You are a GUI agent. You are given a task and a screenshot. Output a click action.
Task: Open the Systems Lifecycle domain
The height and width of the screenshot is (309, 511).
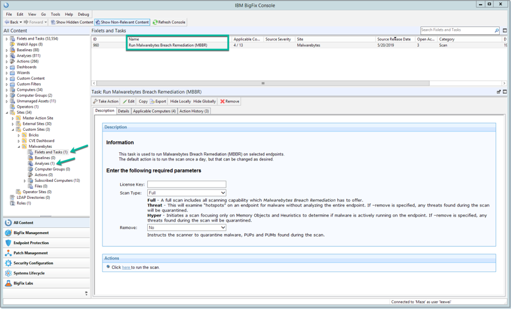(47, 273)
